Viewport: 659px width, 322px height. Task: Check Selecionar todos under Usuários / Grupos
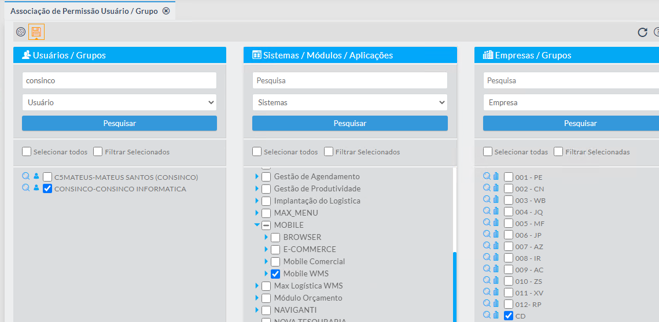[x=27, y=151]
